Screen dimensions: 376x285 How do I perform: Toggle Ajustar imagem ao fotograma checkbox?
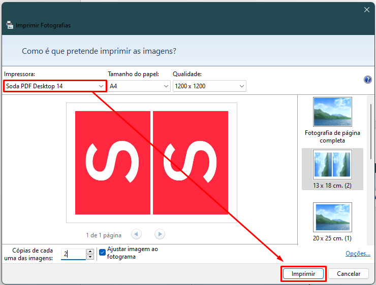pyautogui.click(x=102, y=253)
